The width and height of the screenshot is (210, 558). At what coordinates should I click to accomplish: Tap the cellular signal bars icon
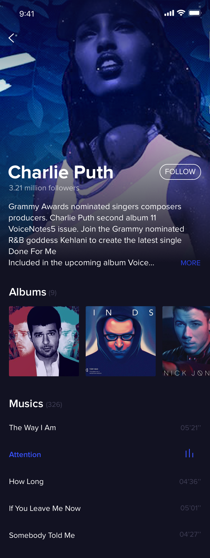click(x=169, y=13)
